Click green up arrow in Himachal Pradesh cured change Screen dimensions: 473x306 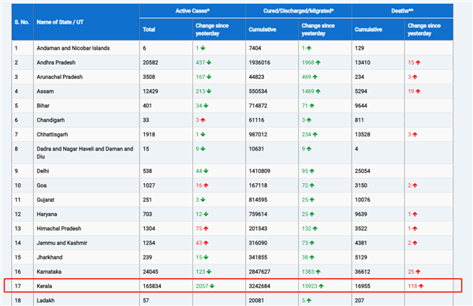click(315, 229)
